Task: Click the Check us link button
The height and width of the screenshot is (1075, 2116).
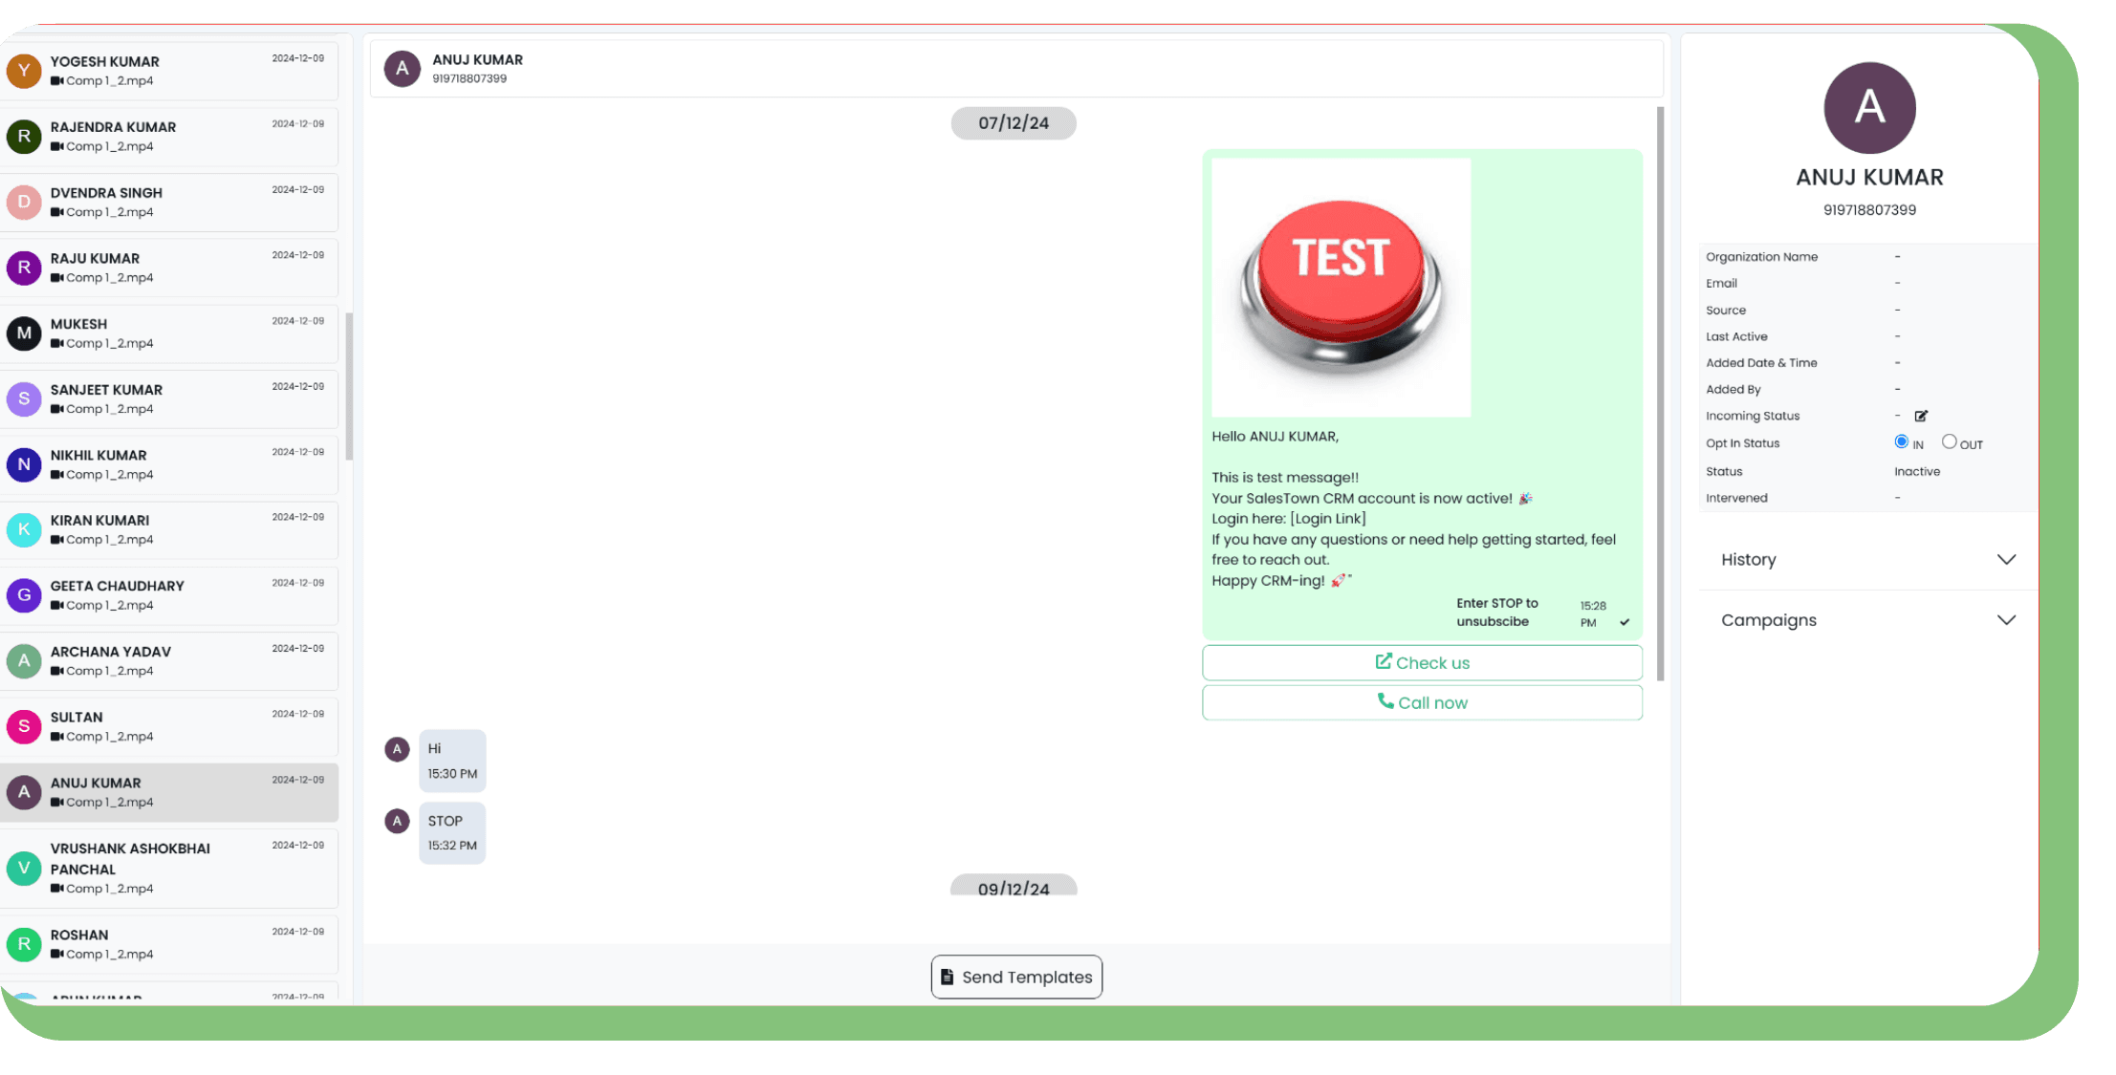Action: point(1422,662)
